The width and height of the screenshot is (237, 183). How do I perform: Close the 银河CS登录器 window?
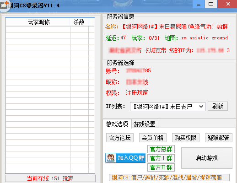[x=228, y=4]
